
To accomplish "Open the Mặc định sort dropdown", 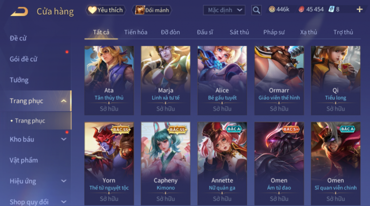I will pos(224,10).
